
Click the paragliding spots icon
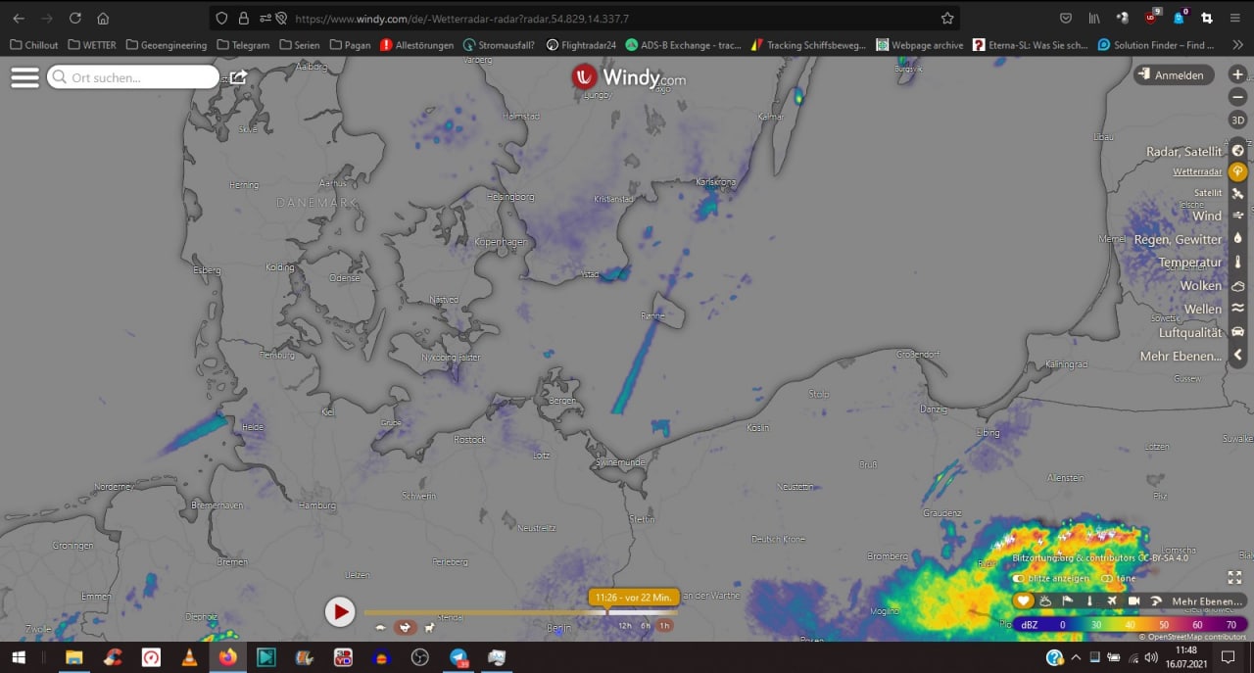click(1156, 601)
